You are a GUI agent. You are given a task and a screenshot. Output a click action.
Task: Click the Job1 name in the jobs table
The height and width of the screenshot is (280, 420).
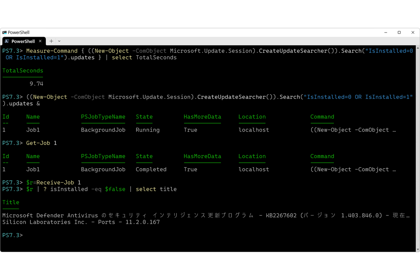pos(33,130)
